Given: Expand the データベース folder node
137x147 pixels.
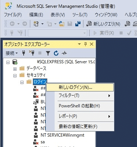Looking at the screenshot, I should pos(15,69).
